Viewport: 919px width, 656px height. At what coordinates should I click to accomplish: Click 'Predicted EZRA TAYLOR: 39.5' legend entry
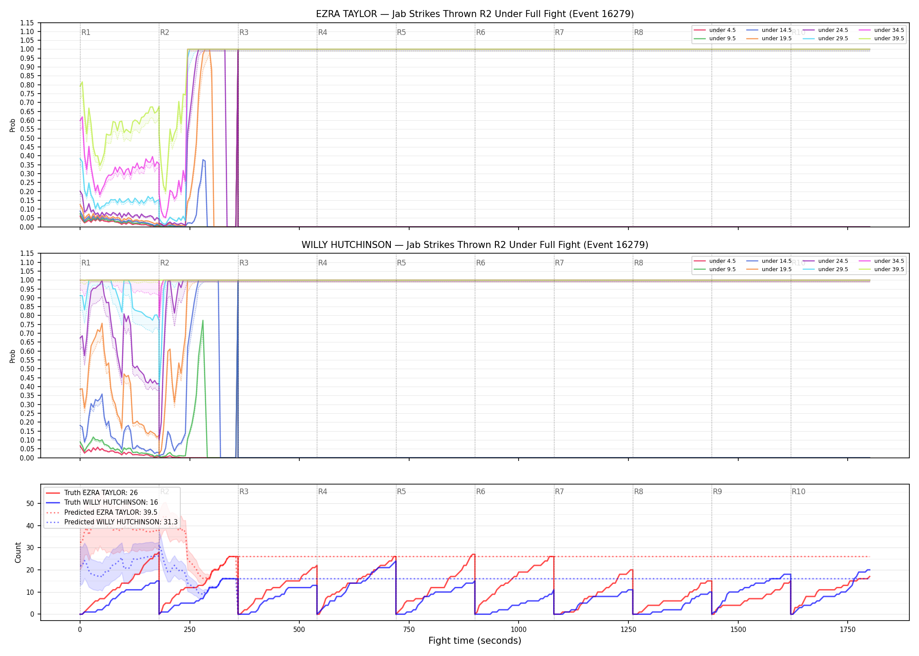(x=102, y=512)
